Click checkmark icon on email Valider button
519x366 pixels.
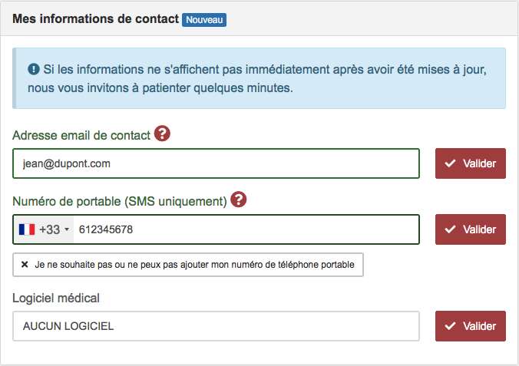(450, 163)
